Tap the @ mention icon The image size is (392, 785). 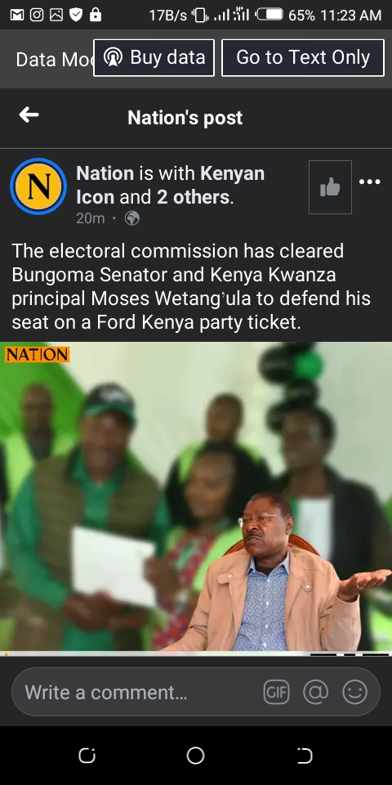[x=315, y=693]
